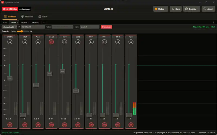Click the Version 35.0617 status text
Image resolution: width=217 pixels, height=135 pixels.
pyautogui.click(x=207, y=133)
